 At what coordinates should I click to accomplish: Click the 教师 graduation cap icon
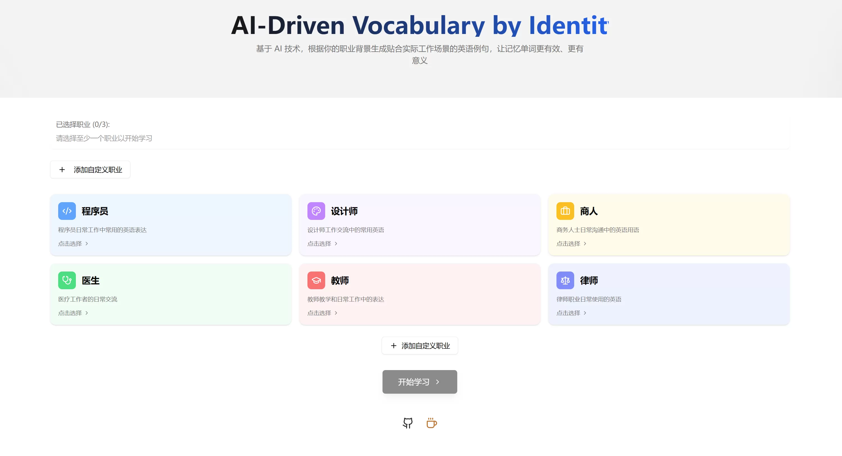pos(316,280)
